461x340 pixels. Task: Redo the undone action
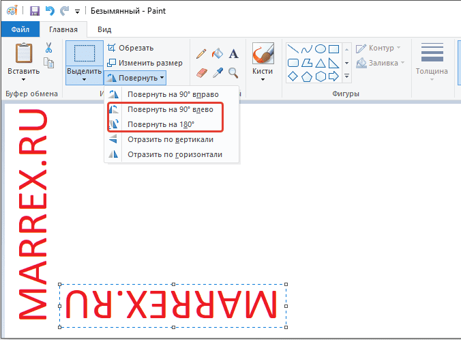[x=64, y=11]
